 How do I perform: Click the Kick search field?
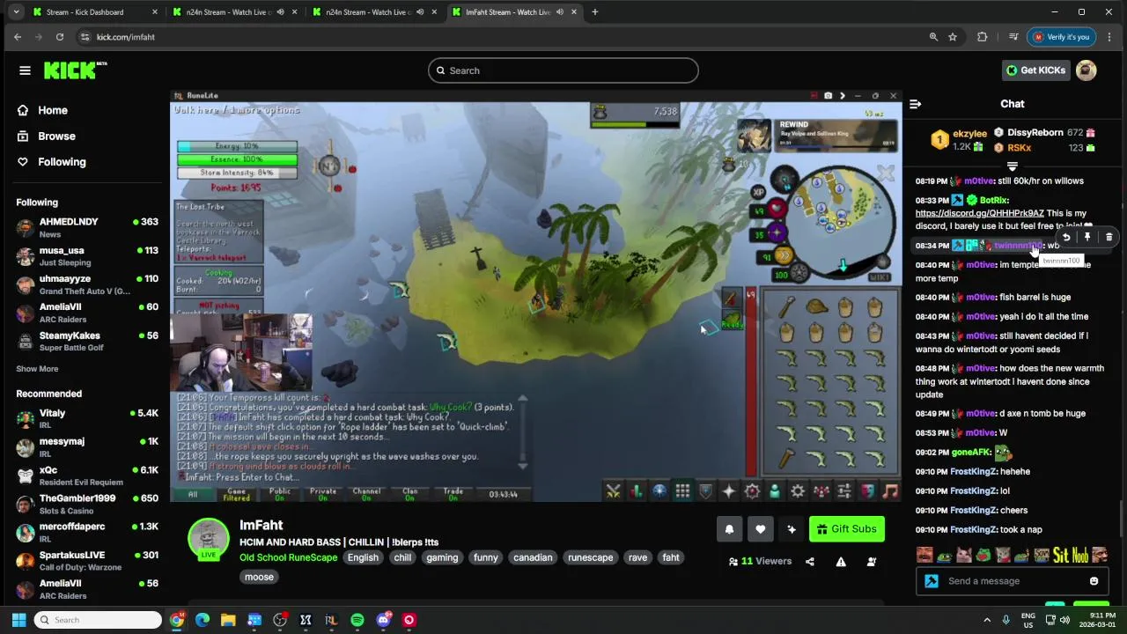(x=563, y=70)
